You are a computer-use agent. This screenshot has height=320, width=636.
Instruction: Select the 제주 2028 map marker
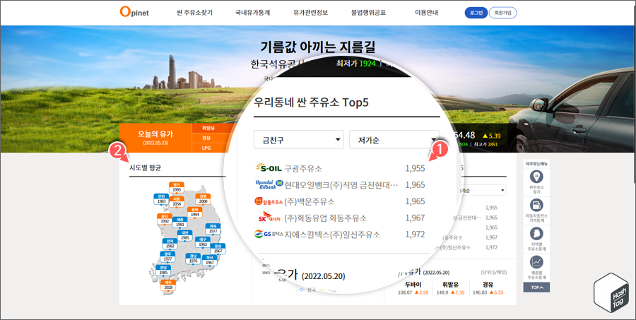pyautogui.click(x=168, y=285)
